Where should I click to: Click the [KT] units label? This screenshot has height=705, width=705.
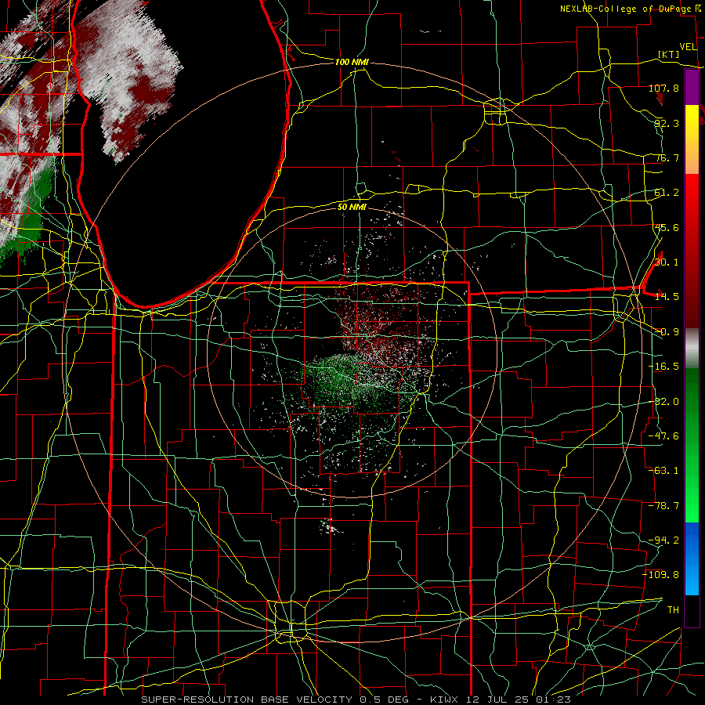tap(669, 54)
